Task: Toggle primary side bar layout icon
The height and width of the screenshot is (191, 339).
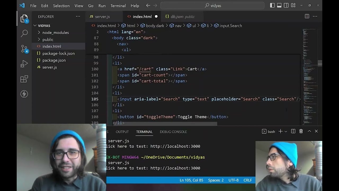Action: pos(272,5)
